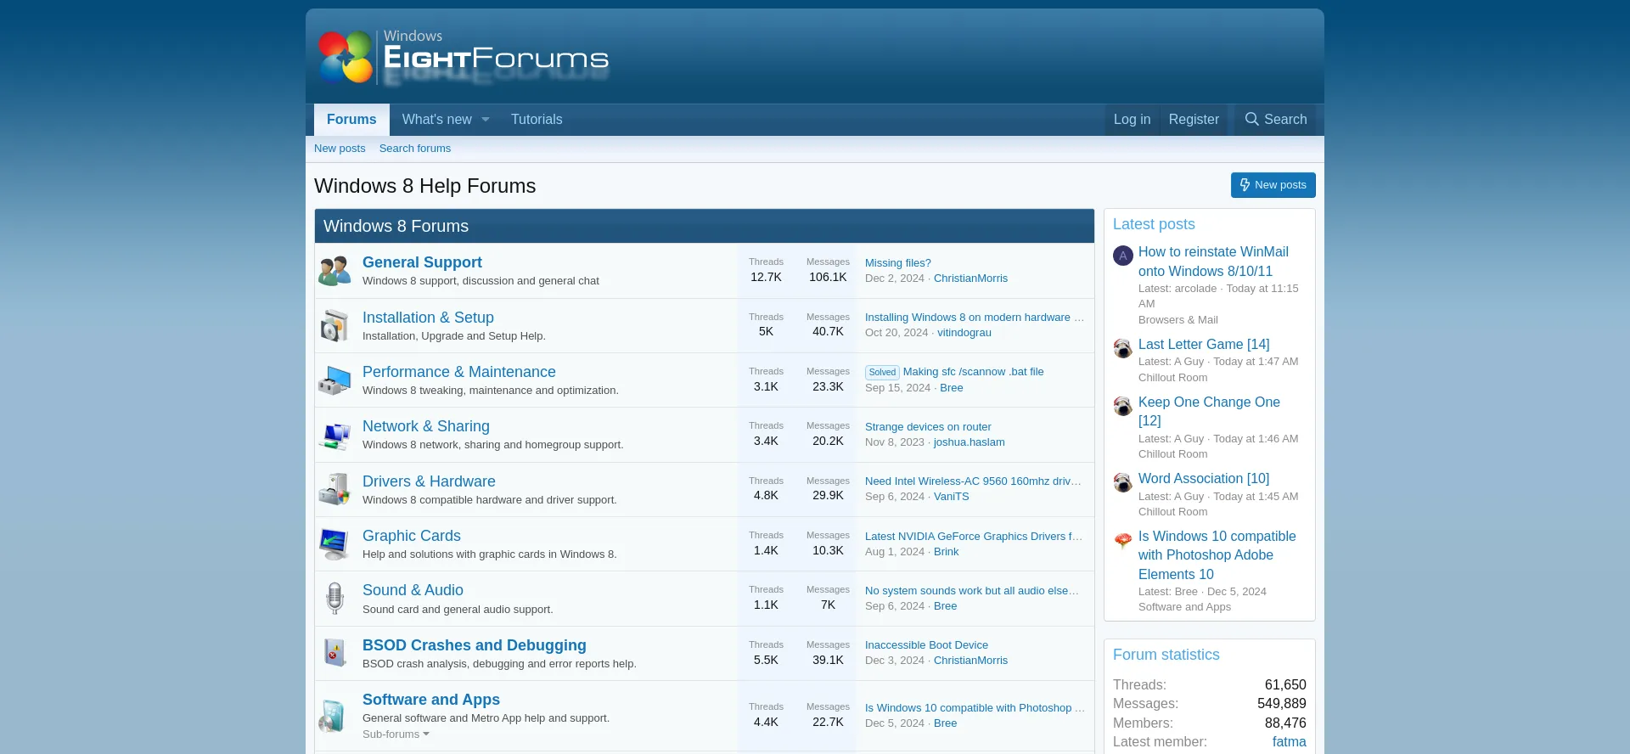Click the Network & Sharing forum icon
This screenshot has width=1630, height=754.
point(334,435)
